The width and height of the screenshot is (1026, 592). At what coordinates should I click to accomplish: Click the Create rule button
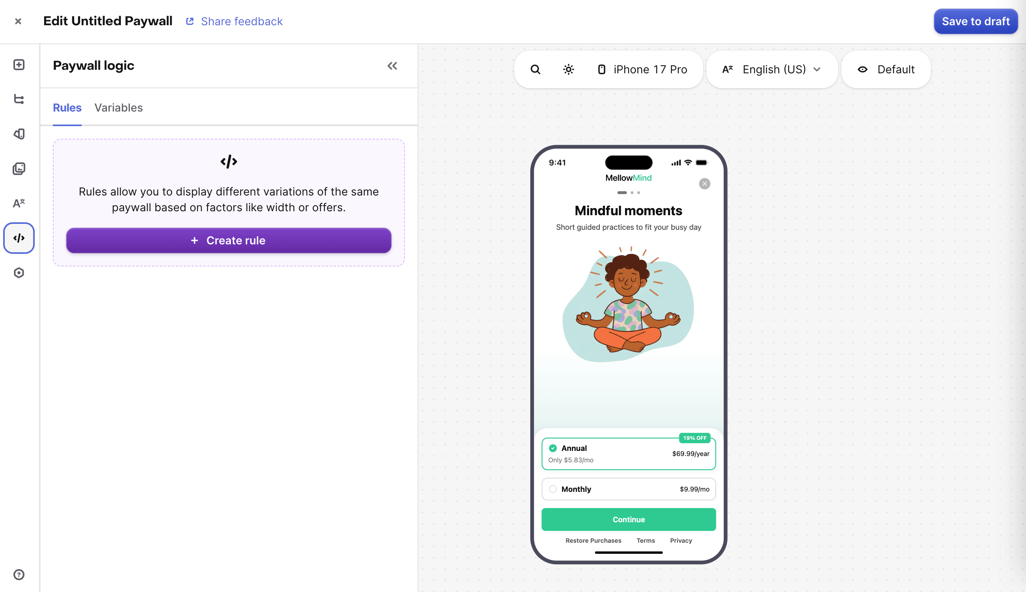pyautogui.click(x=229, y=240)
